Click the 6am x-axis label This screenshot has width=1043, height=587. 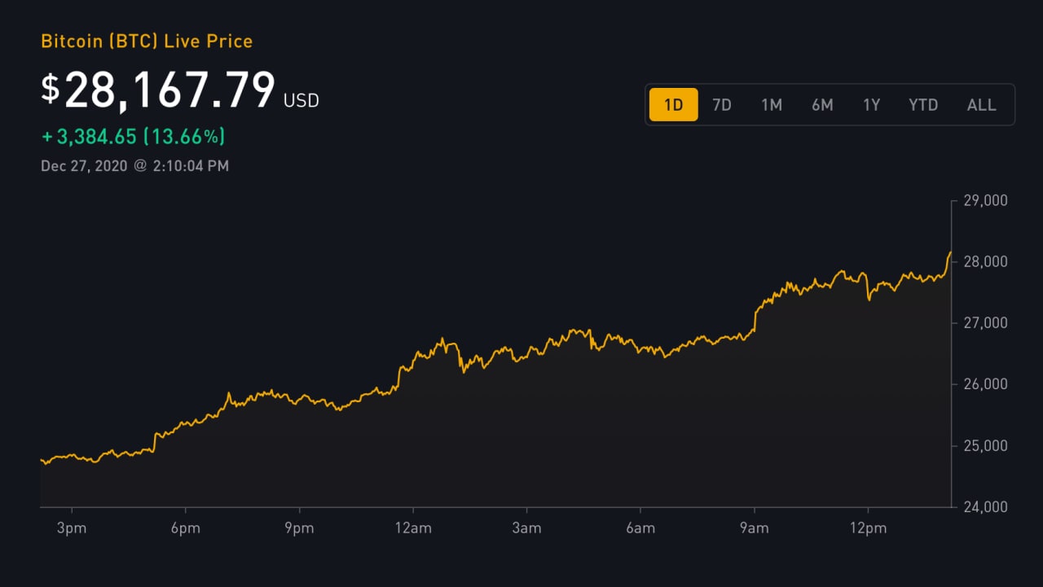(x=640, y=528)
